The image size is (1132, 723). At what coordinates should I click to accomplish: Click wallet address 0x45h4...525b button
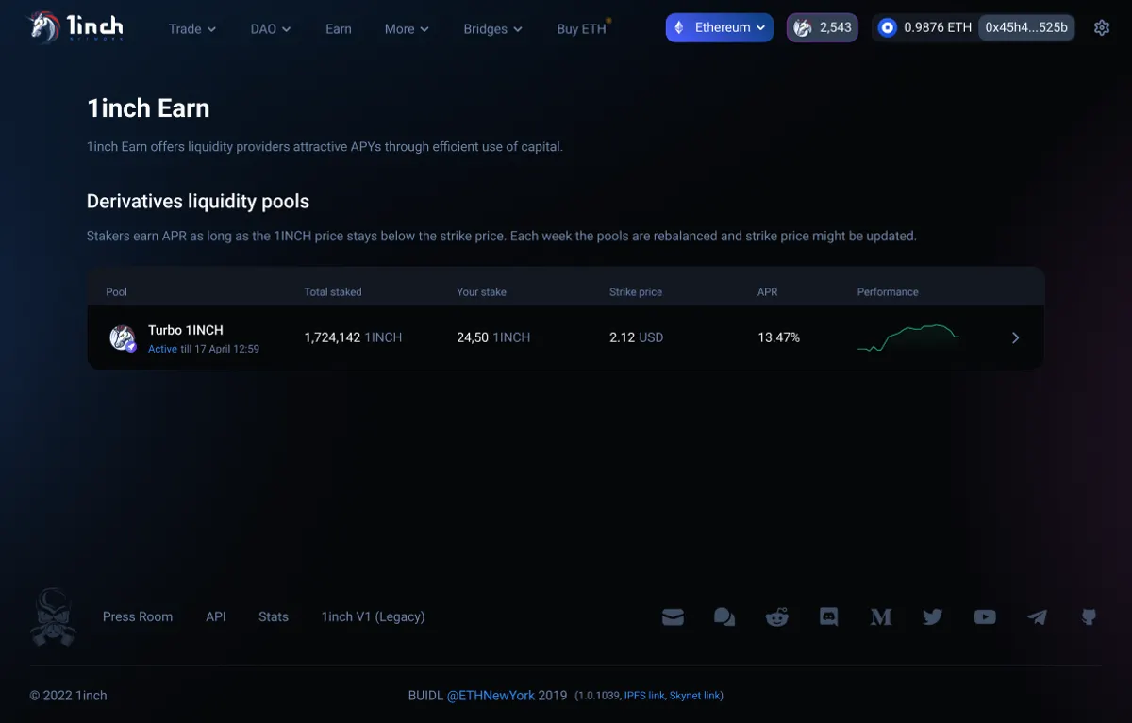(x=1026, y=27)
